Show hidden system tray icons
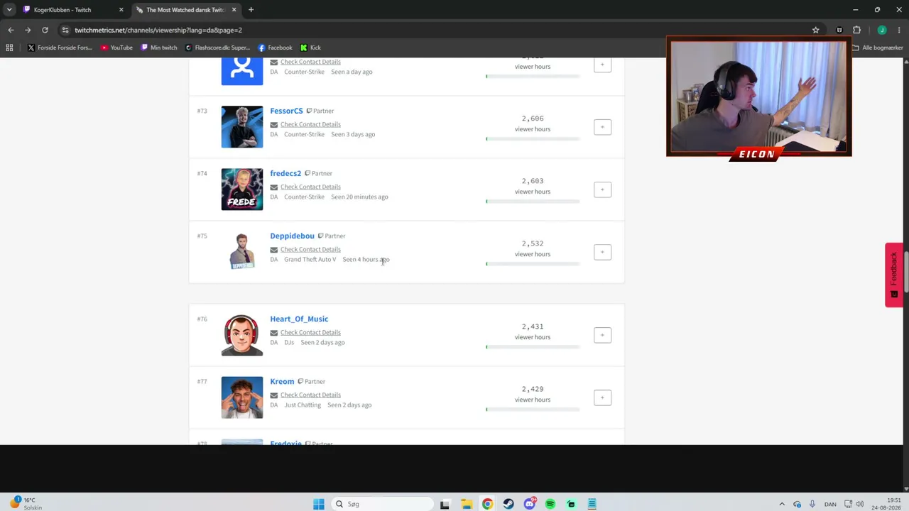 coord(782,504)
